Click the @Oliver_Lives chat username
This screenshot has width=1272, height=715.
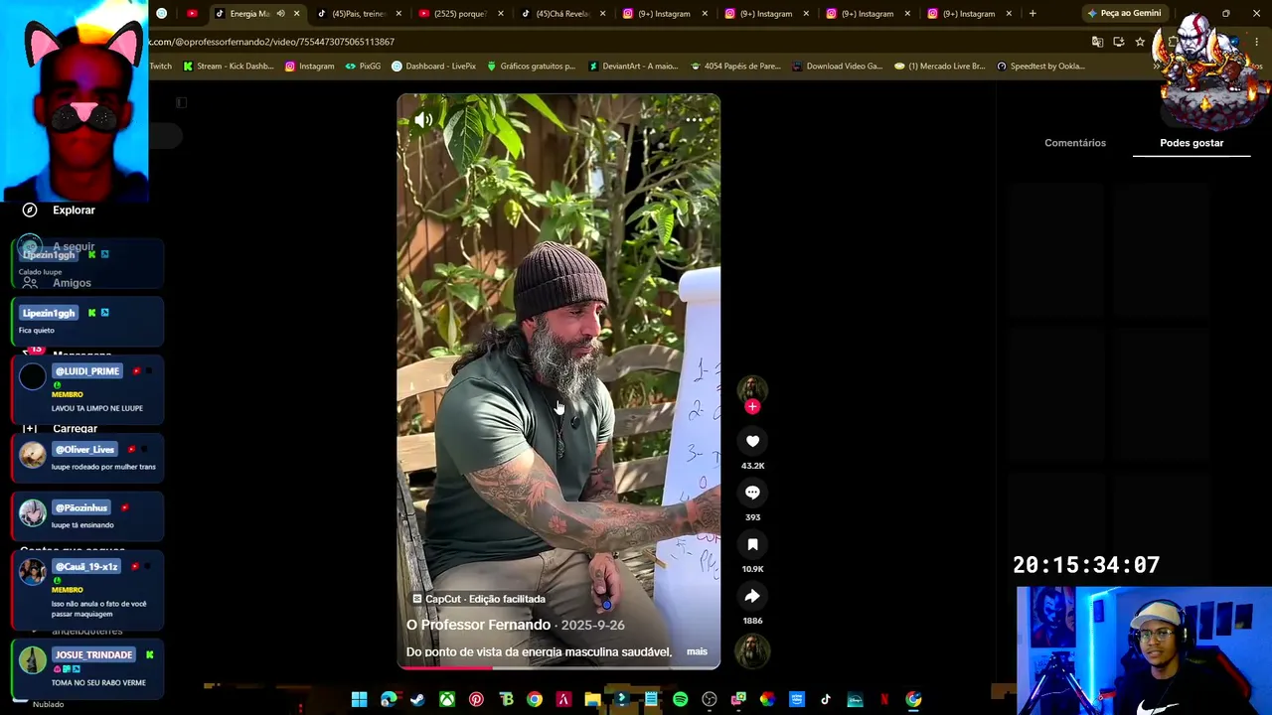point(84,450)
